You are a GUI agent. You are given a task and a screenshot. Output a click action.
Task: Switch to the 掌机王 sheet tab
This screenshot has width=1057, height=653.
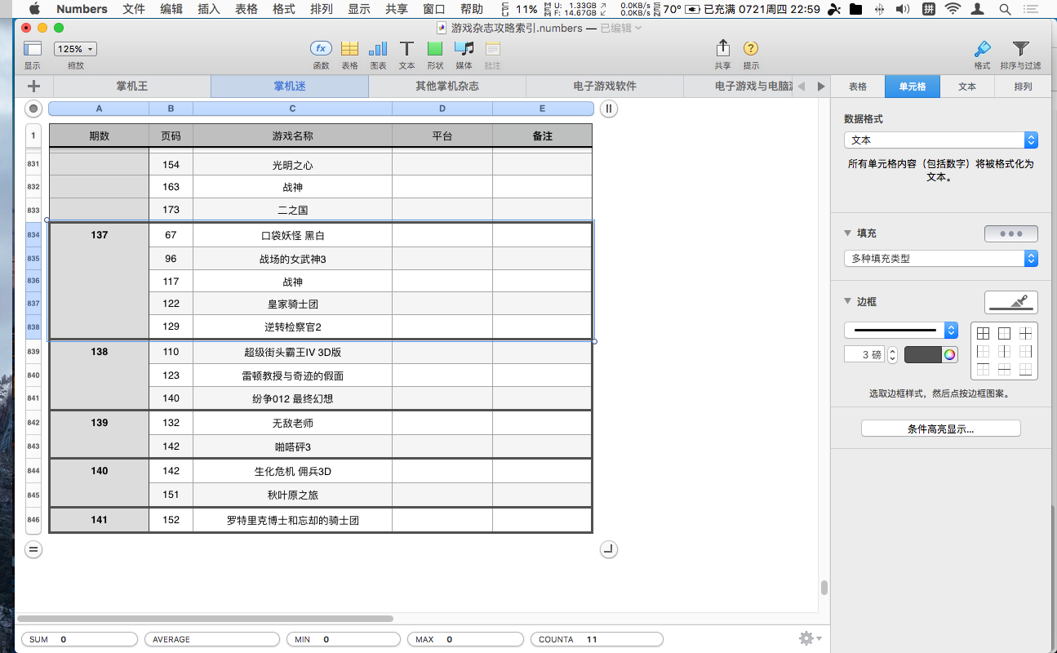coord(131,86)
